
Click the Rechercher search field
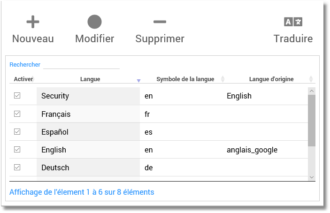(x=81, y=64)
